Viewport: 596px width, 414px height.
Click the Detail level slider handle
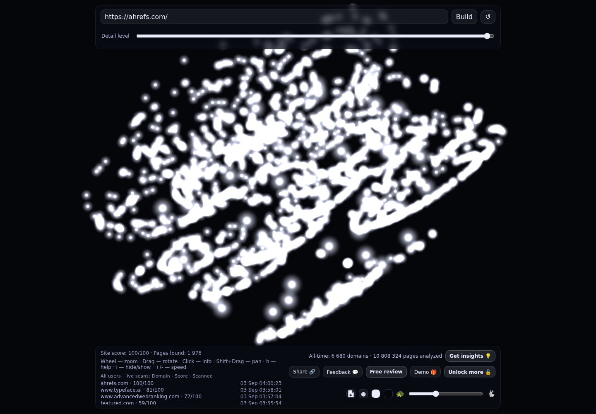487,36
